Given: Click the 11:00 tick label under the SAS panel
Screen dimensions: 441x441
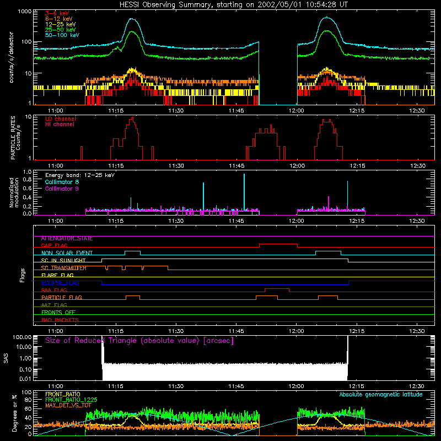Looking at the screenshot, I should tap(56, 386).
